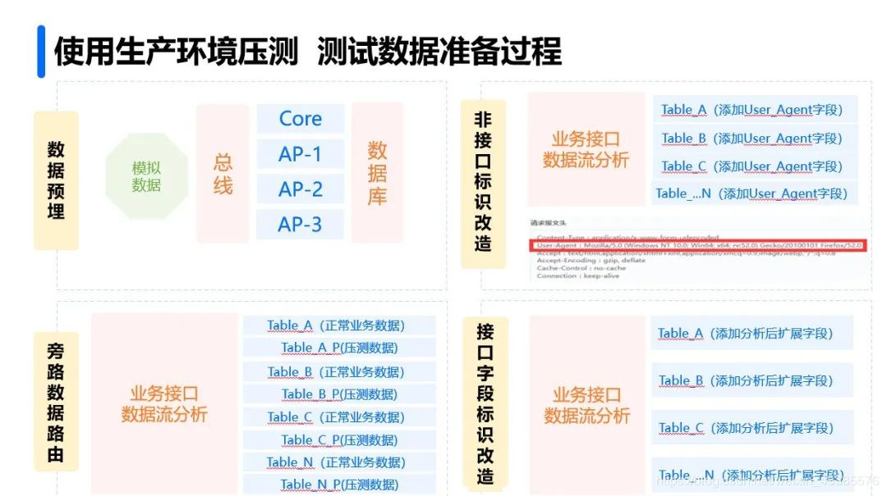Click Table_B_P(压测数据) row
This screenshot has width=887, height=496.
point(339,394)
